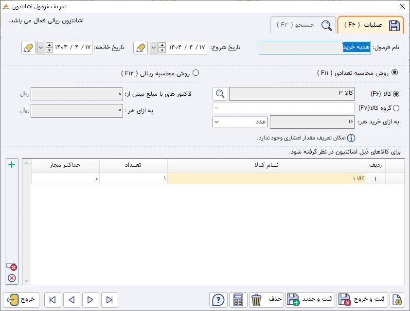The image size is (410, 311).
Task: Add a new row with the green plus
Action: [11, 164]
